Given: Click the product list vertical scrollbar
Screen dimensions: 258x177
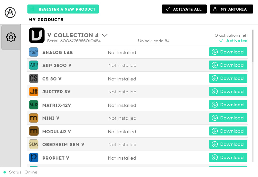Looking at the screenshot, I should coord(253,46).
